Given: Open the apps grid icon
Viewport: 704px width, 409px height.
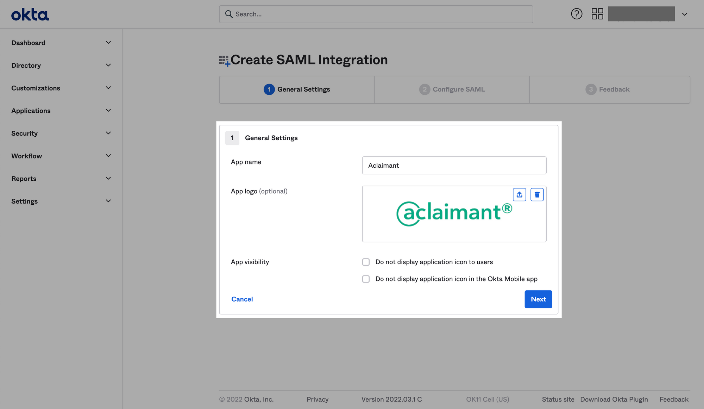Looking at the screenshot, I should [x=597, y=14].
